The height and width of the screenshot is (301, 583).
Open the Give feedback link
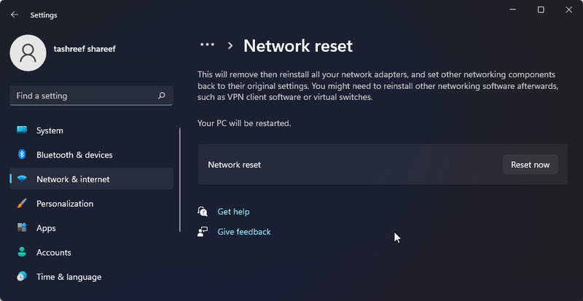click(x=244, y=232)
